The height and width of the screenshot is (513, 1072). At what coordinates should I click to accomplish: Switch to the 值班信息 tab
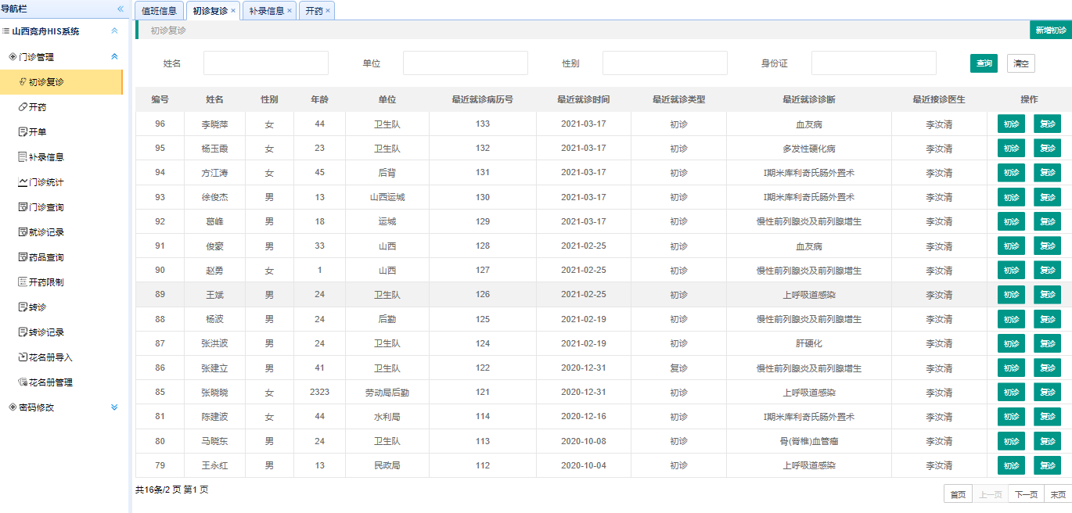coord(160,11)
